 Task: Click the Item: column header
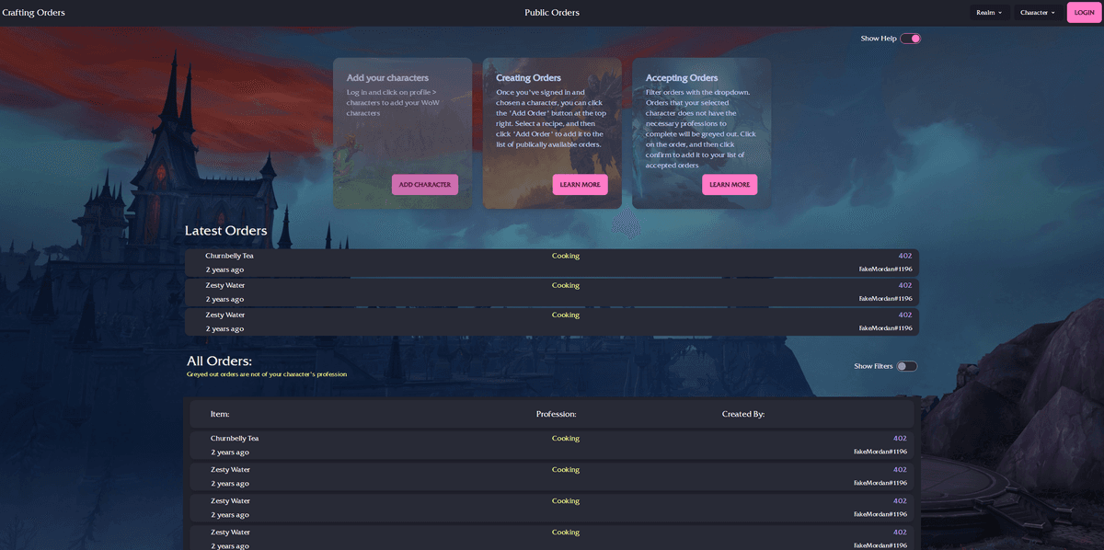point(220,414)
